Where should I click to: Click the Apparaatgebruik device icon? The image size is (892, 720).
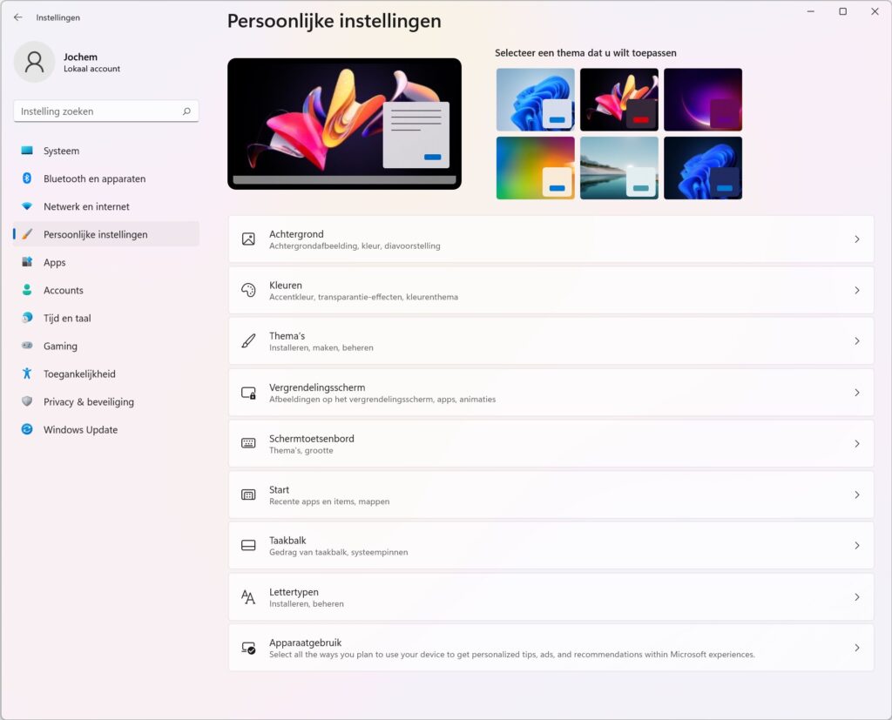coord(248,648)
